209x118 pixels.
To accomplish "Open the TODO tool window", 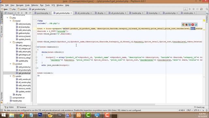I will [x=9, y=107].
